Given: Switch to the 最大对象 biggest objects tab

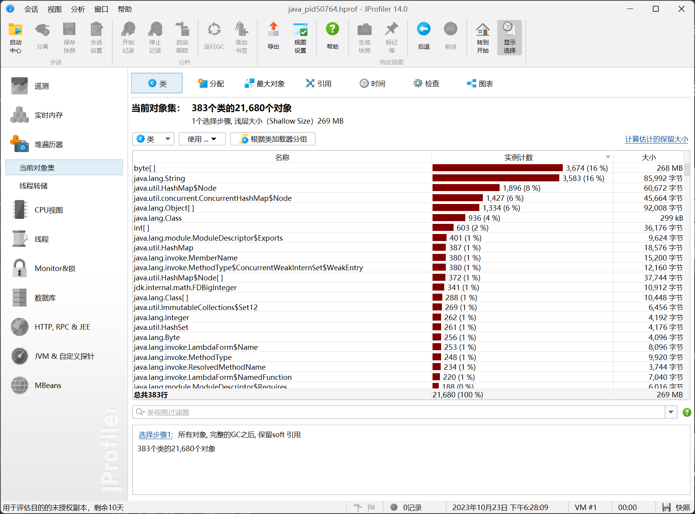Looking at the screenshot, I should tap(265, 83).
